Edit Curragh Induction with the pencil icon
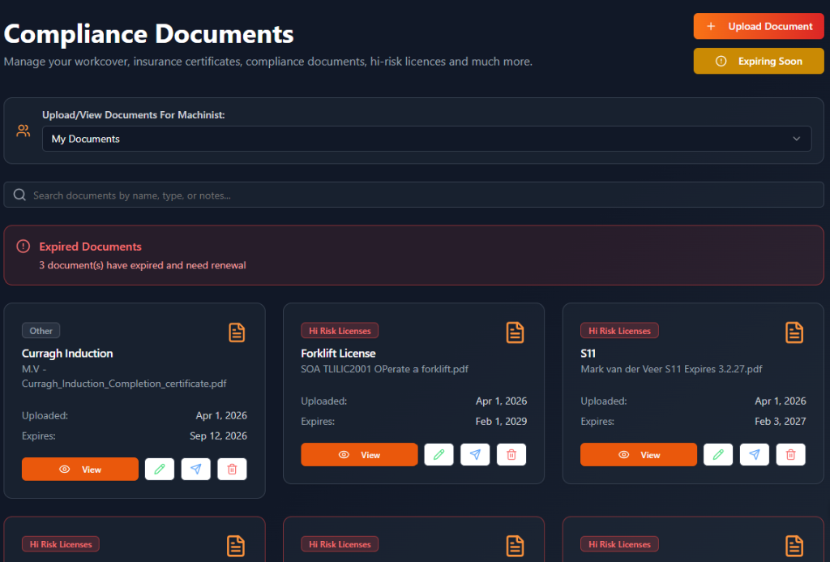The height and width of the screenshot is (562, 830). (160, 470)
